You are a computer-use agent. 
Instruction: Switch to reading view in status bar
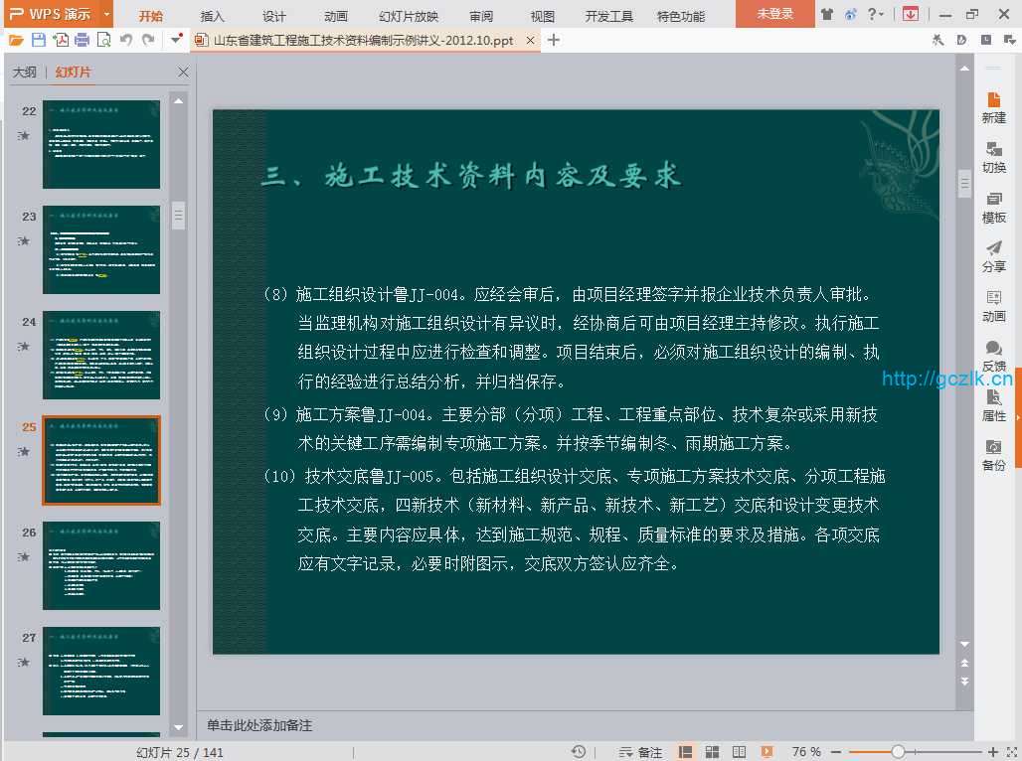(739, 752)
